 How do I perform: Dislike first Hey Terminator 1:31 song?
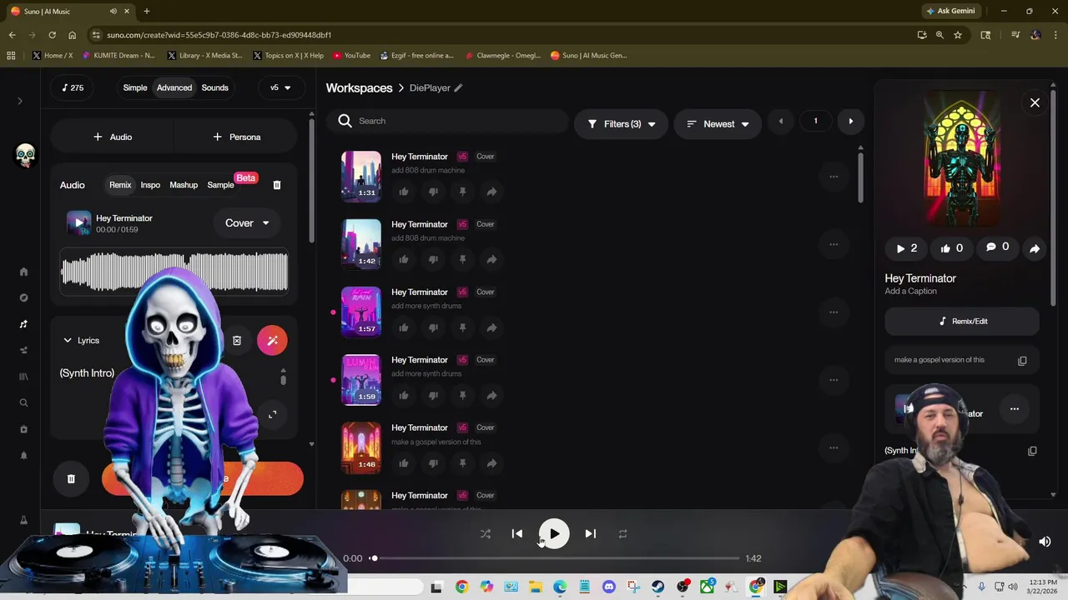point(433,192)
